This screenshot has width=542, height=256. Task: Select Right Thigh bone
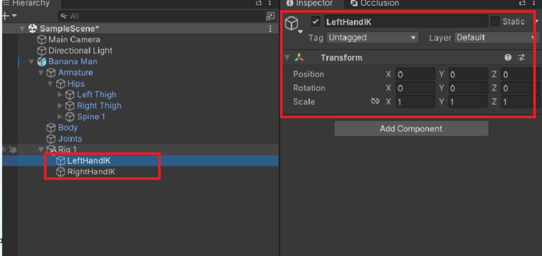99,106
